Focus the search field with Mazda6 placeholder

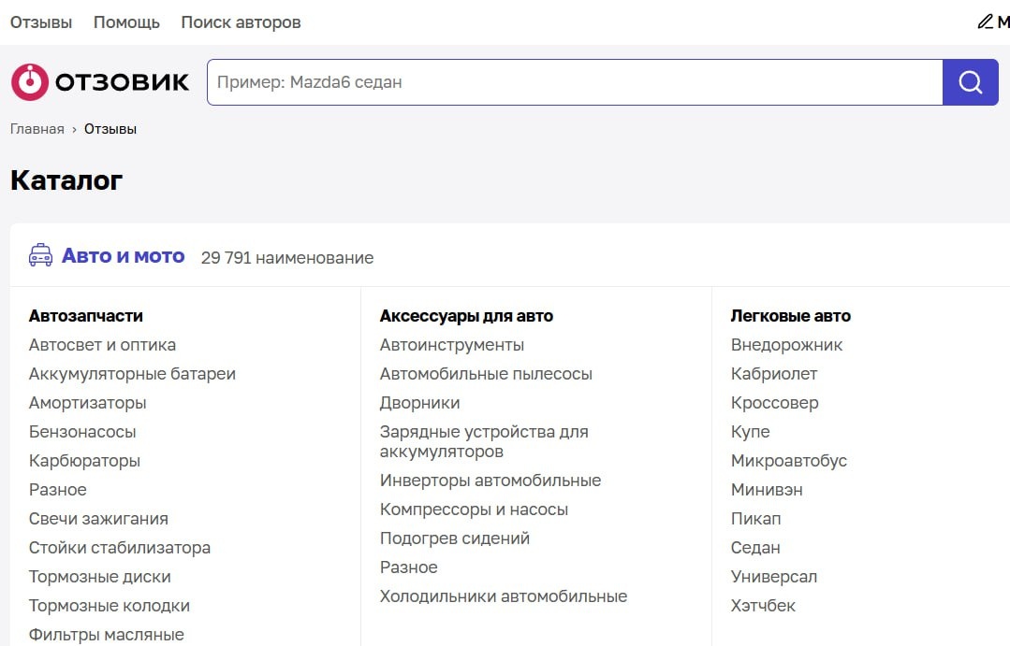coord(574,82)
